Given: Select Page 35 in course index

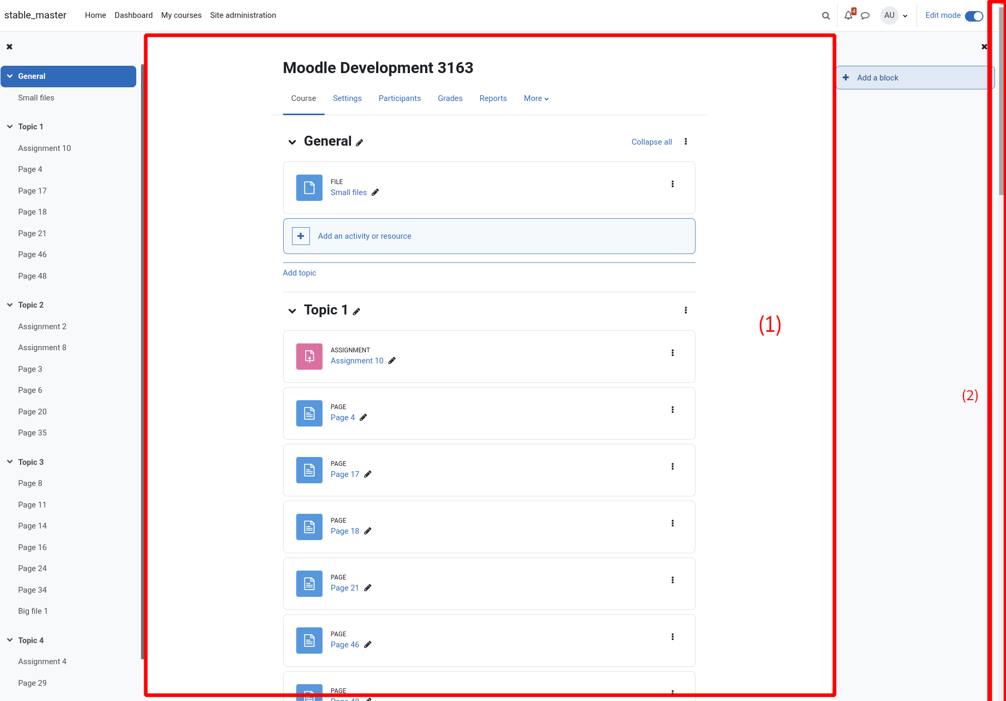Looking at the screenshot, I should coord(33,433).
